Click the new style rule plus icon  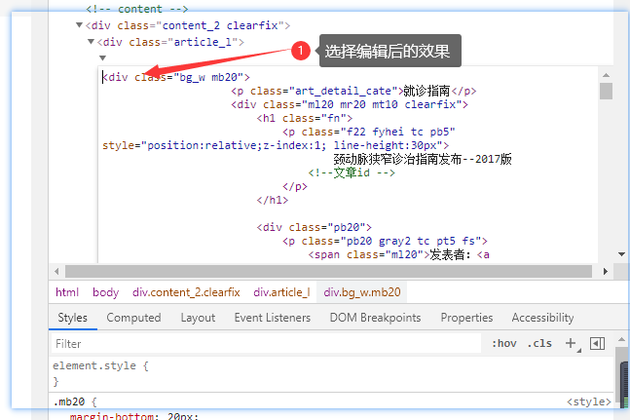571,343
